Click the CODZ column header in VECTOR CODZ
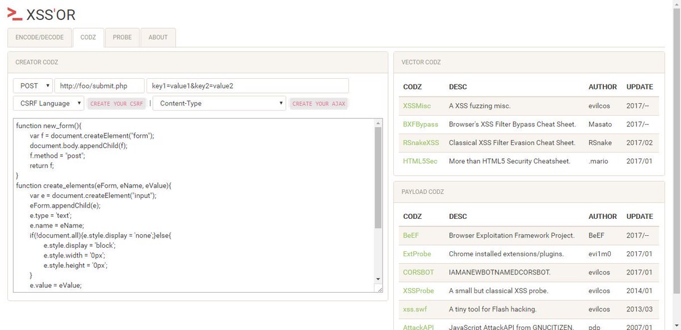This screenshot has height=330, width=681. 413,87
